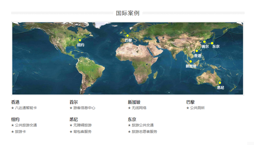Click the yellow map marker for 巴黎
The width and height of the screenshot is (254, 145).
click(x=127, y=36)
